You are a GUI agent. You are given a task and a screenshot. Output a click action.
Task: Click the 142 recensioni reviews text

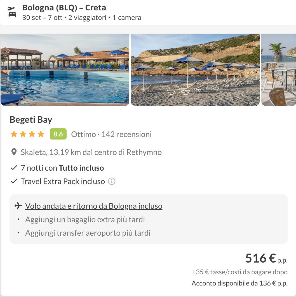(126, 134)
